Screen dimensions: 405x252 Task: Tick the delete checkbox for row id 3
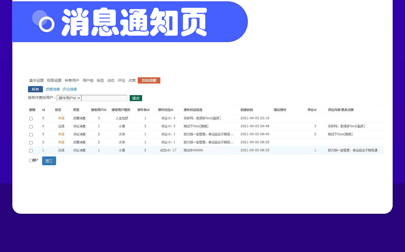click(x=31, y=135)
